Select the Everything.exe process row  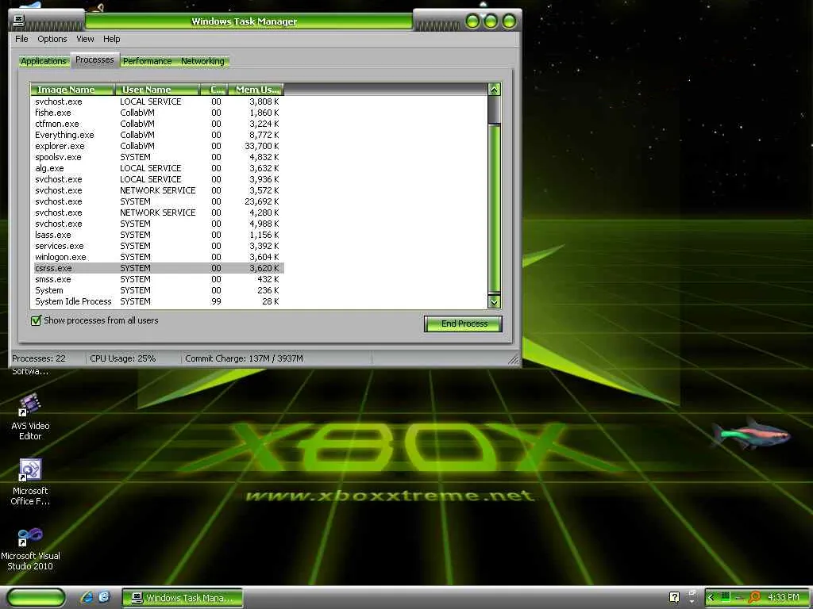pyautogui.click(x=157, y=135)
